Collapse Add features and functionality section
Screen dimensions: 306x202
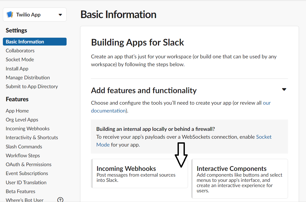[x=284, y=89]
